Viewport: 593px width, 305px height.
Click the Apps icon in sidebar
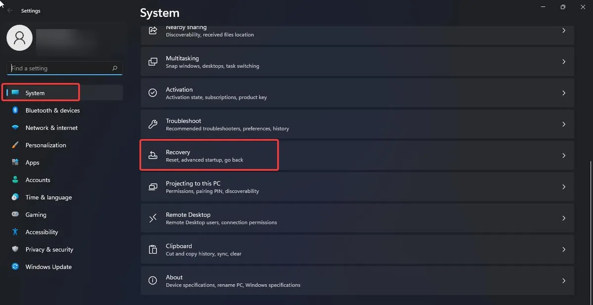[15, 162]
